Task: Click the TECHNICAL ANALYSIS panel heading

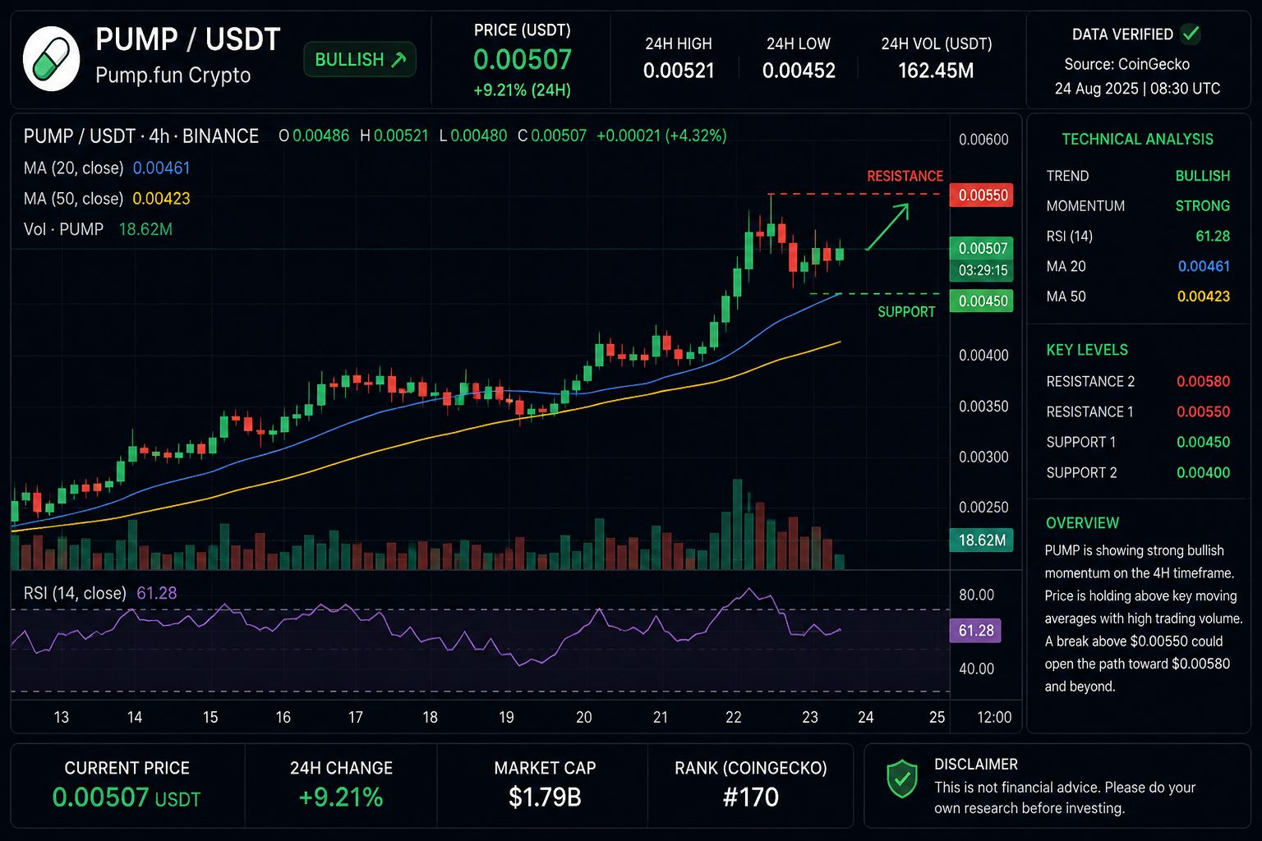Action: click(1137, 140)
